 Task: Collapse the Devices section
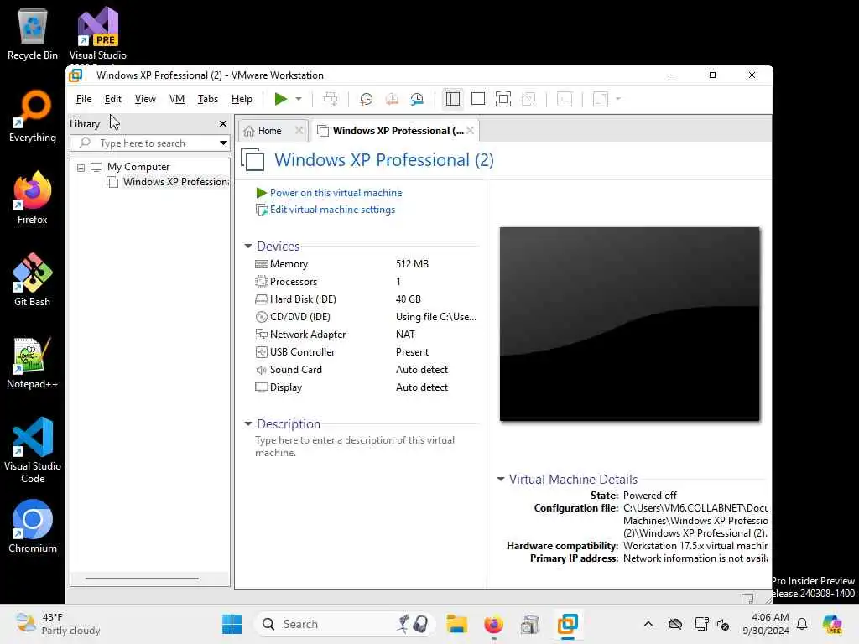coord(248,247)
